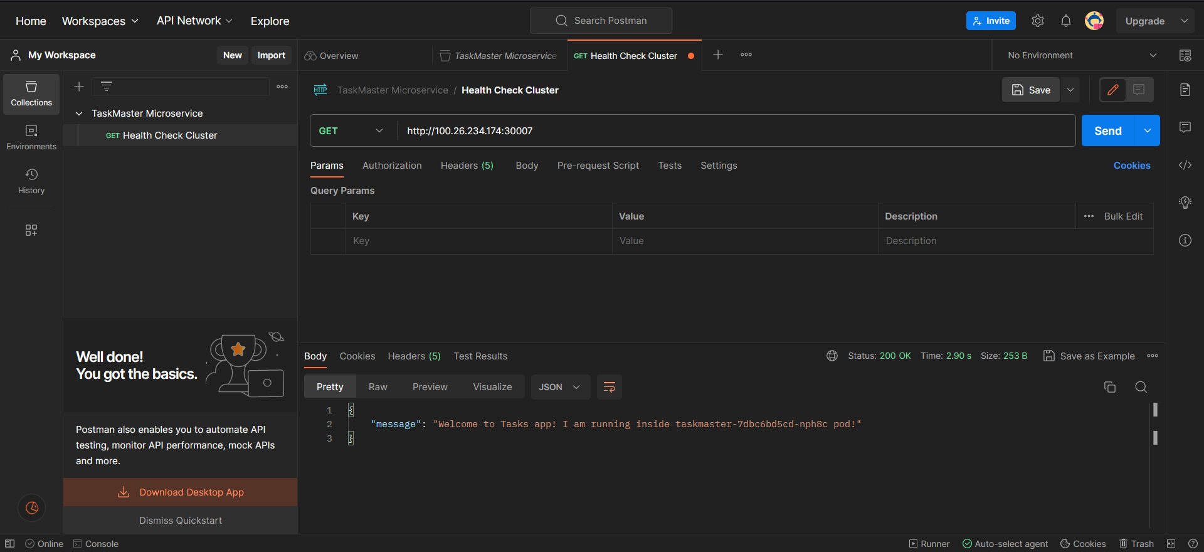Click the Send button
The width and height of the screenshot is (1204, 552).
(1108, 130)
